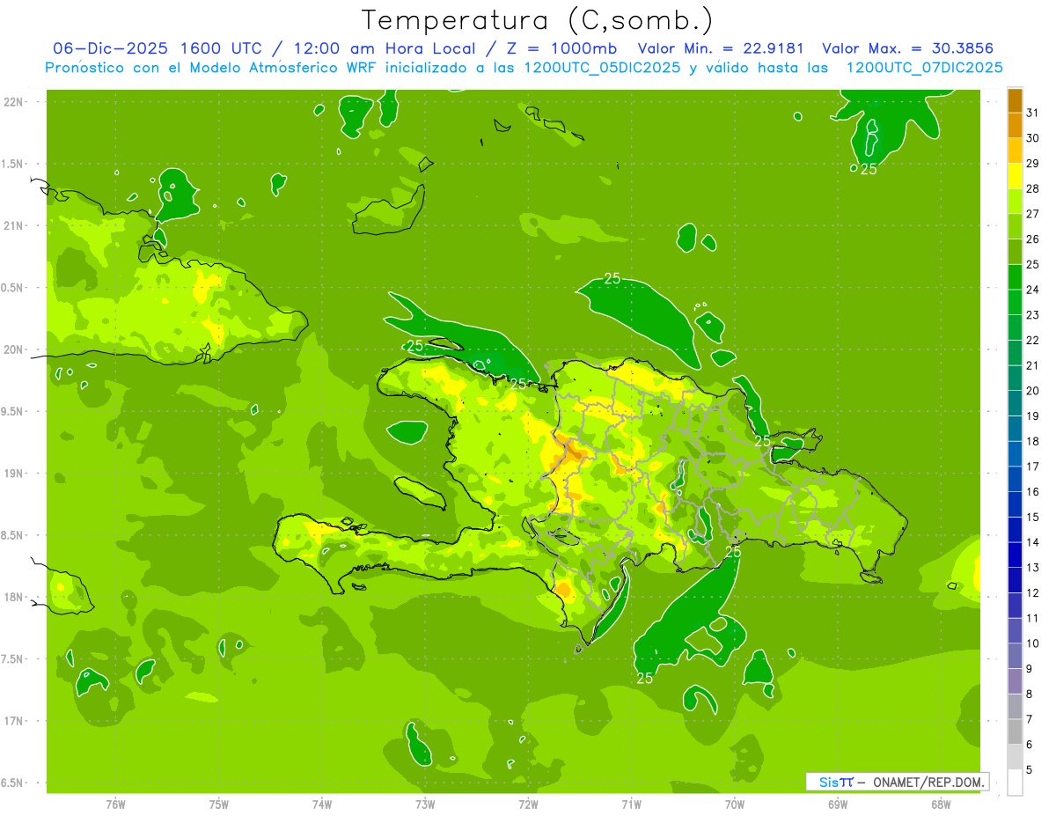Click the 76W longitude axis label
The height and width of the screenshot is (816, 1056).
tap(115, 804)
